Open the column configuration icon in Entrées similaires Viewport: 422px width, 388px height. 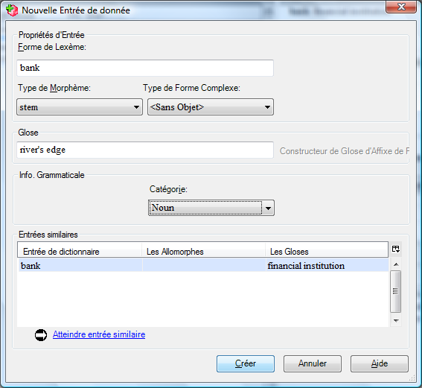(396, 249)
